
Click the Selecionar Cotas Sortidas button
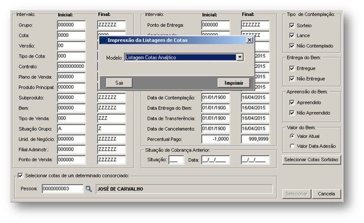tap(311, 159)
